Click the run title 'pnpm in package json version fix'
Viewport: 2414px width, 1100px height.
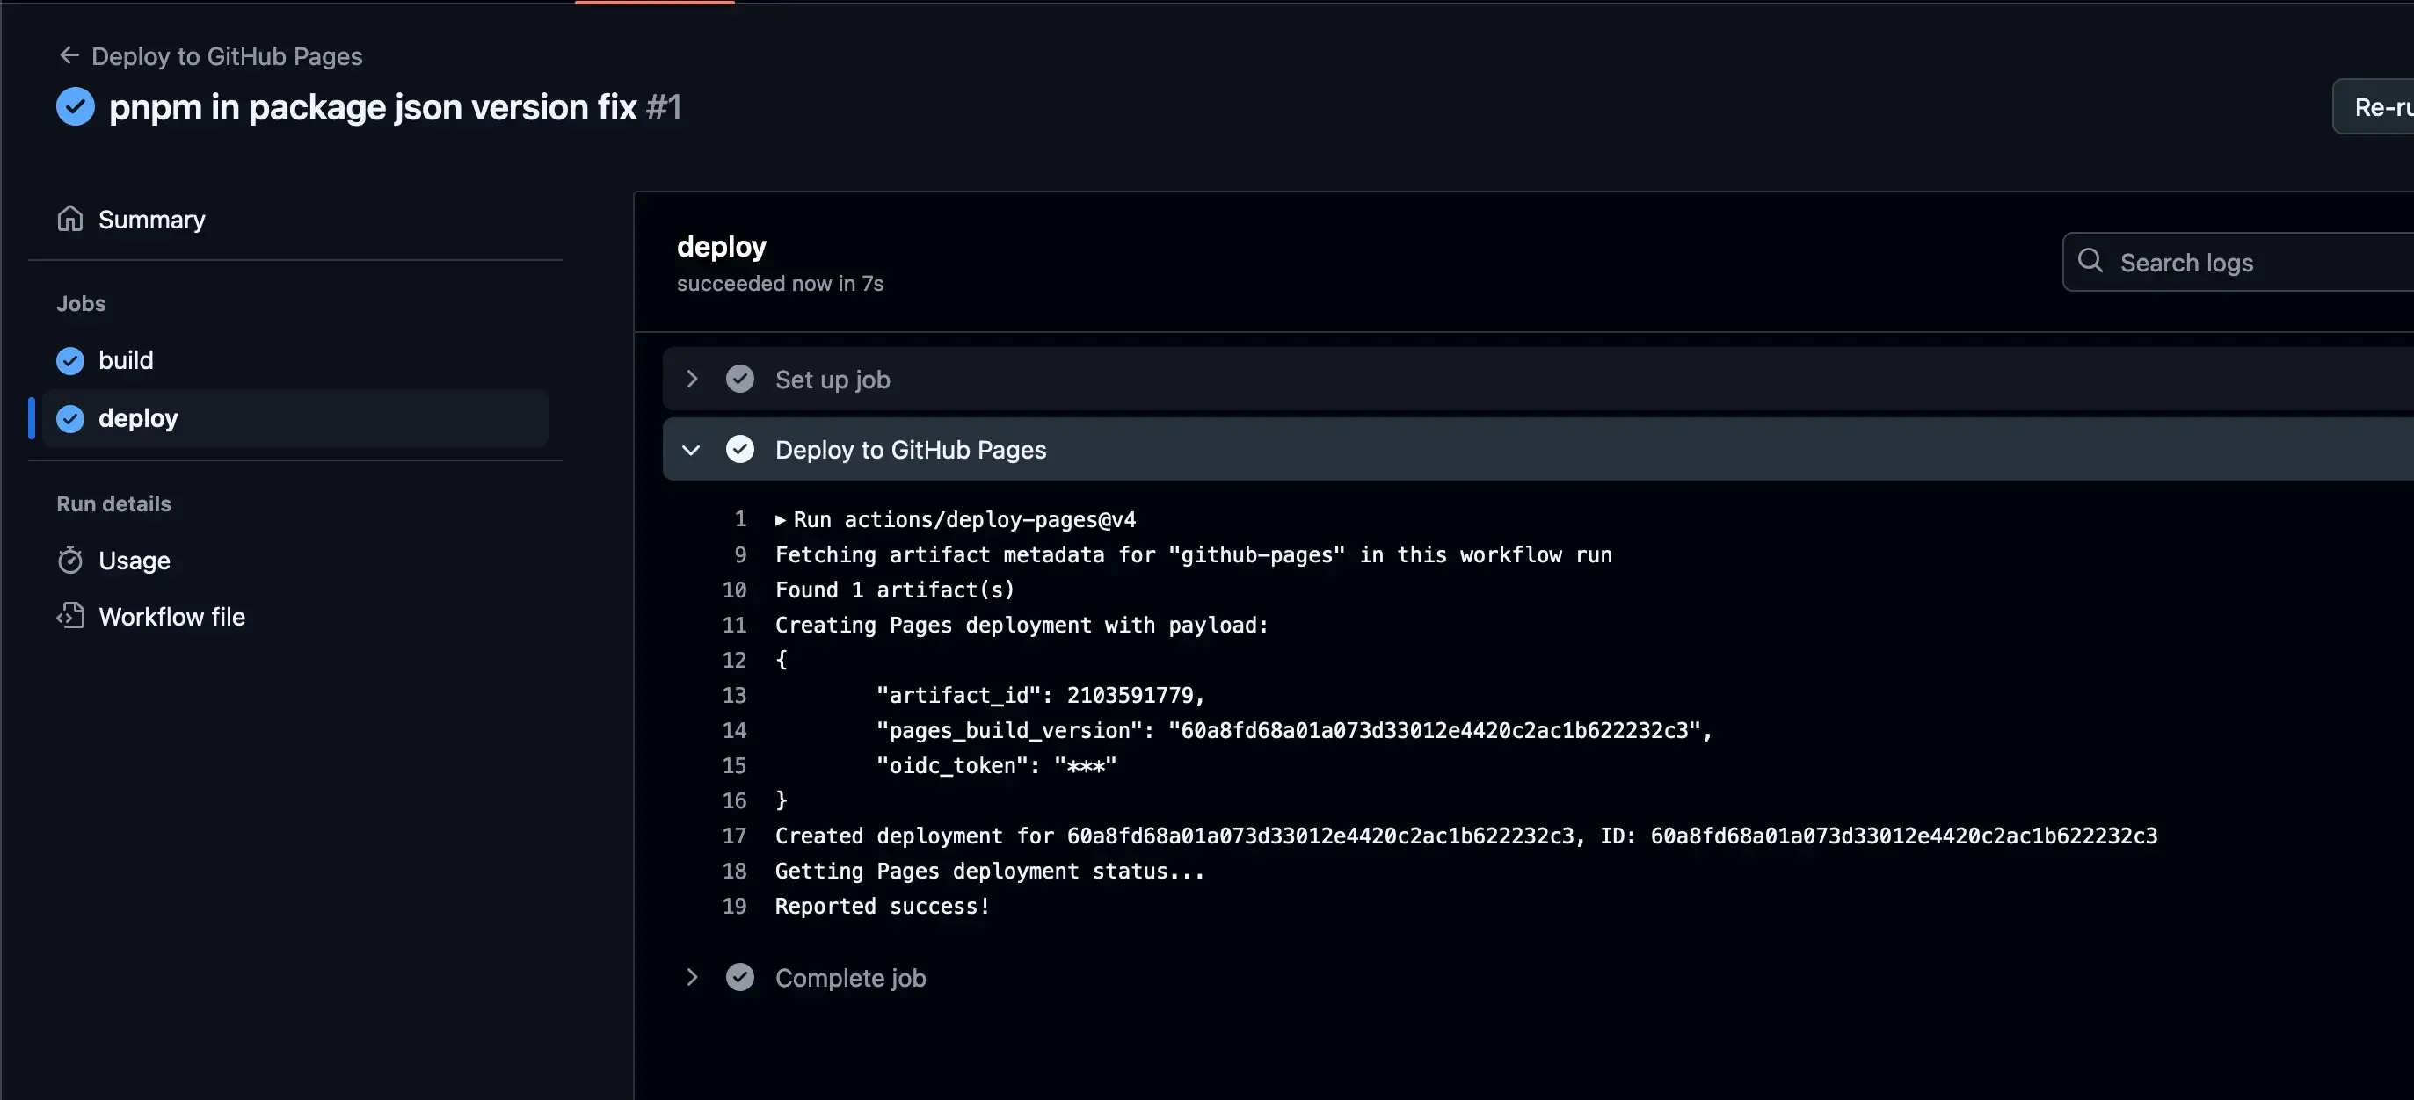click(372, 107)
